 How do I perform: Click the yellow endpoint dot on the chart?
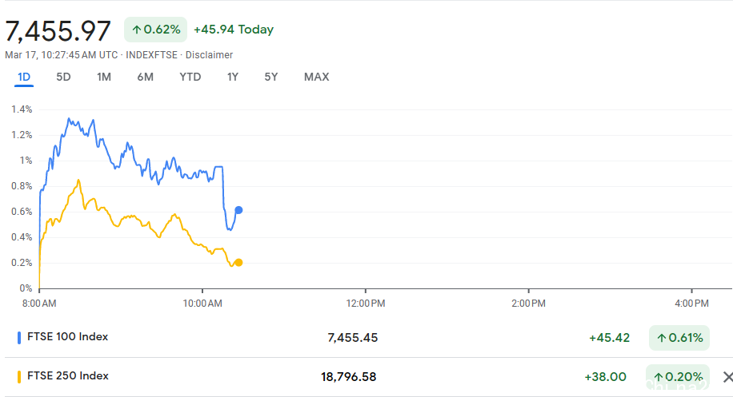(238, 262)
